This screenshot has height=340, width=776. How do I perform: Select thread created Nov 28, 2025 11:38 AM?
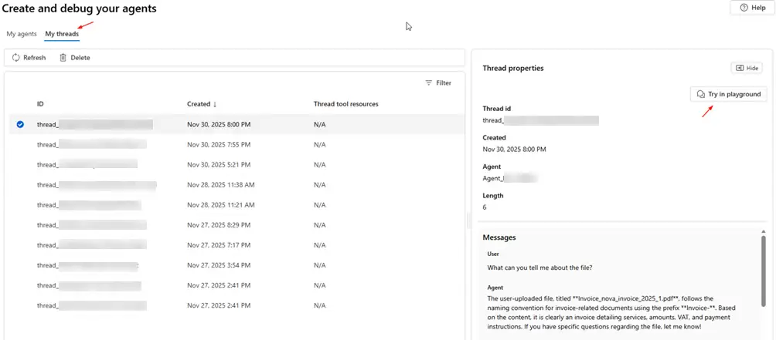[x=220, y=185]
